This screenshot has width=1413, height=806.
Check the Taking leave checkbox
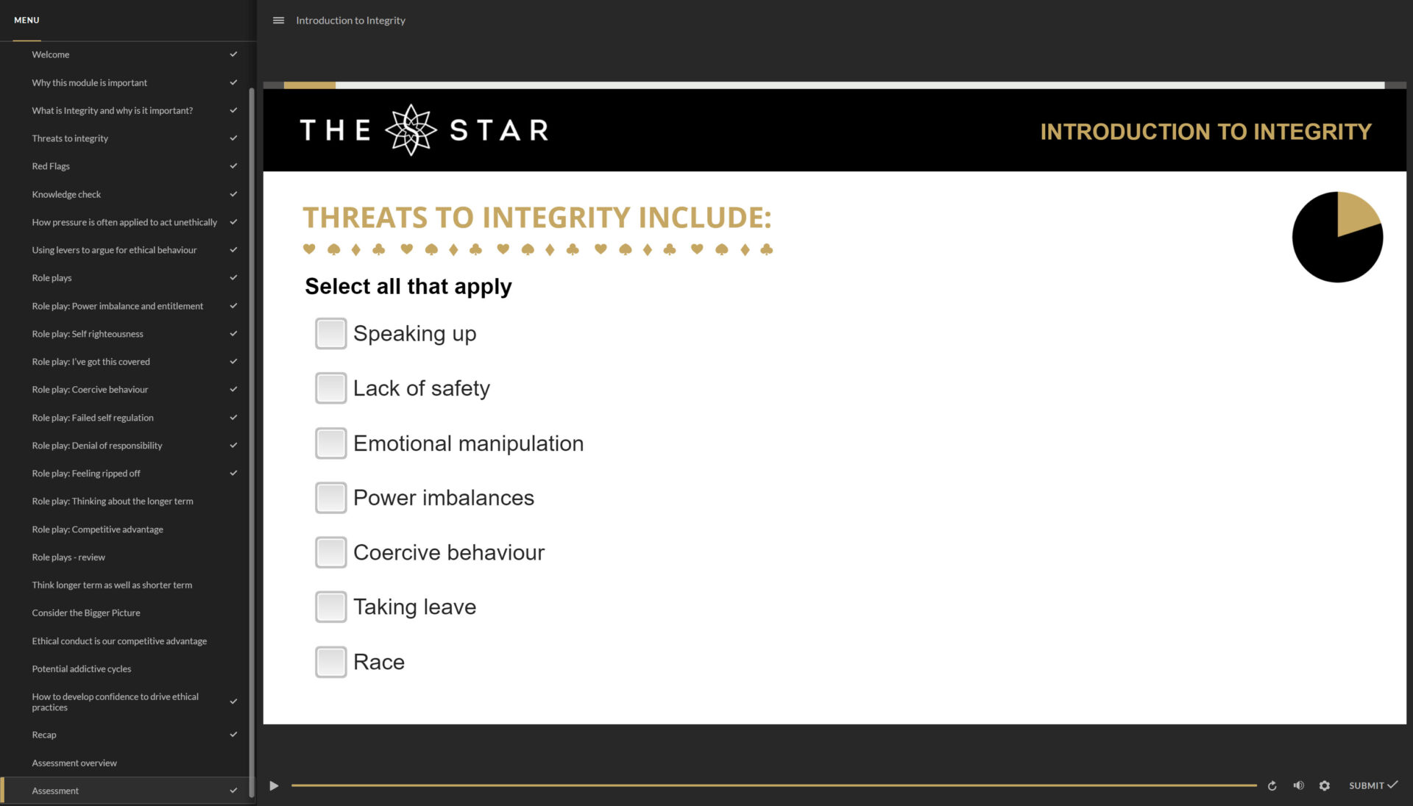pos(330,607)
